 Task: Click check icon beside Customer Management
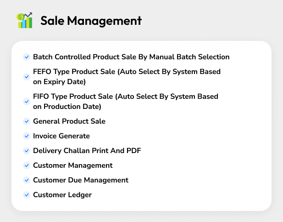tap(27, 165)
